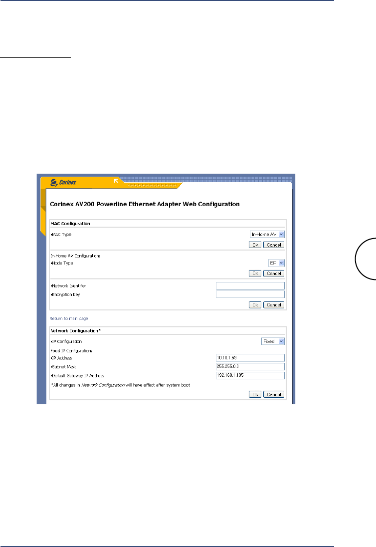Screen dimensions: 376x547
Task: Click the Network Configuration* section heading
Action: tap(76, 331)
